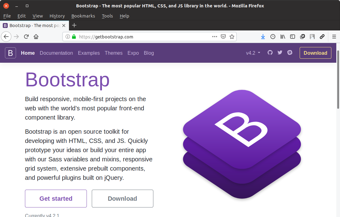Open the Firefox home page icon
The height and width of the screenshot is (217, 340).
[x=36, y=37]
